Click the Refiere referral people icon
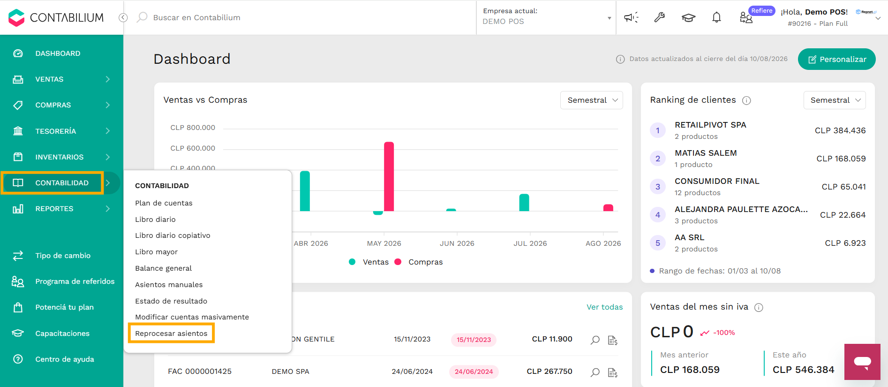The image size is (888, 387). (746, 18)
